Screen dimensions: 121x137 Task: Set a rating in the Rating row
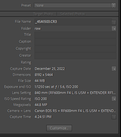tap(75, 62)
